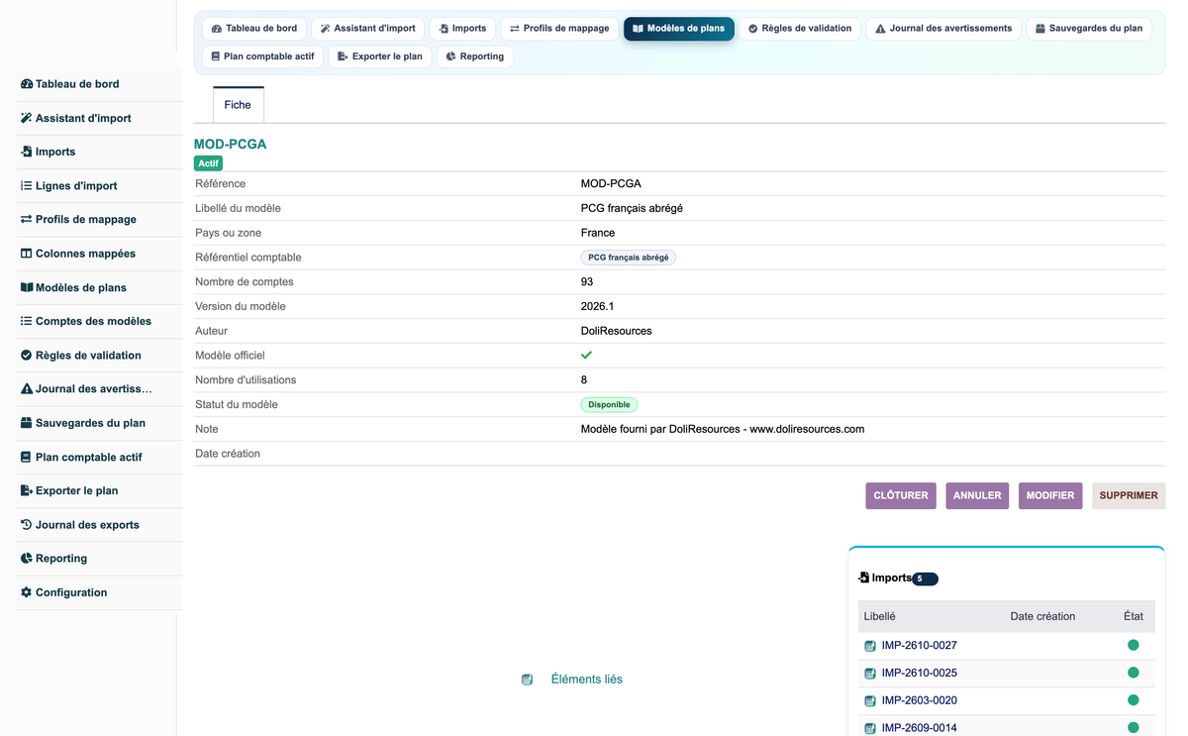1188x736 pixels.
Task: Select the Modèles de plans top tab
Action: [678, 29]
